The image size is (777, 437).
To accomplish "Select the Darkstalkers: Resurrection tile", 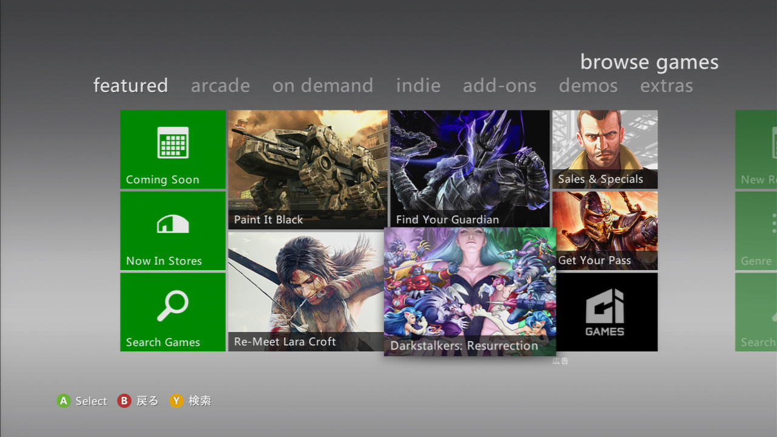I will click(x=470, y=291).
